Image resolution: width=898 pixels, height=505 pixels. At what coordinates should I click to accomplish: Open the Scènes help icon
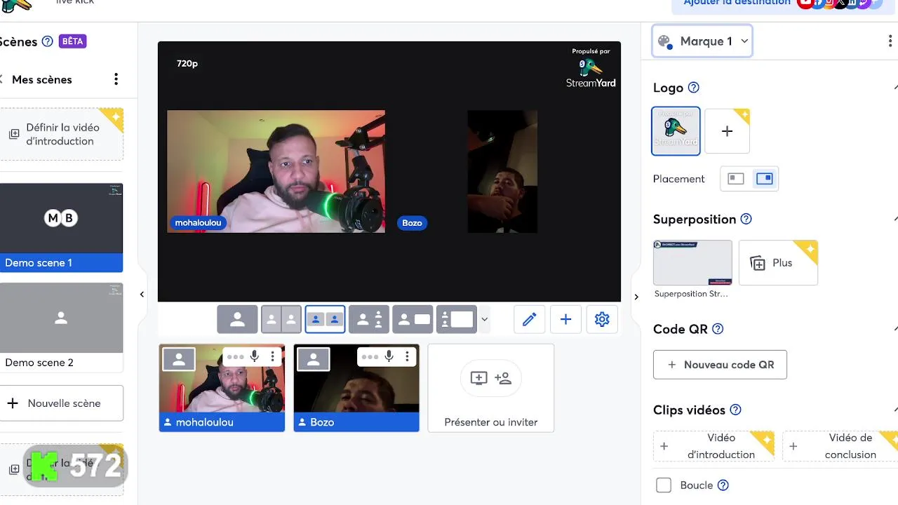(x=47, y=41)
